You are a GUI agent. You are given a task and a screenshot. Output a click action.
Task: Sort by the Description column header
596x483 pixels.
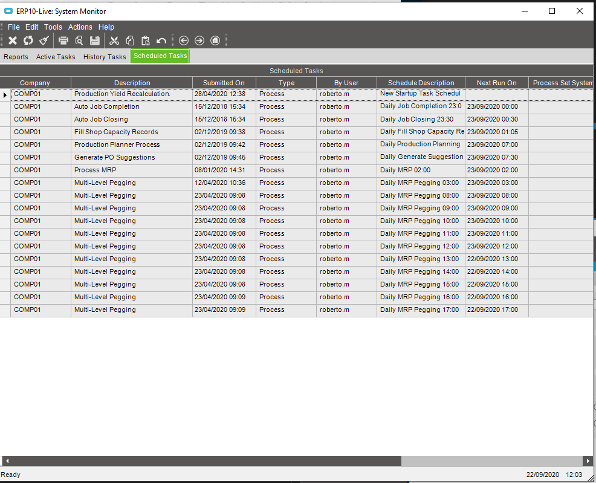click(x=132, y=83)
